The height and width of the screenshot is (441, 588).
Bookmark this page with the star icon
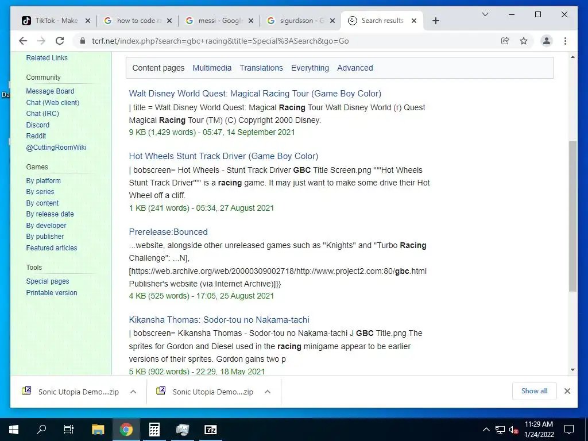(524, 41)
